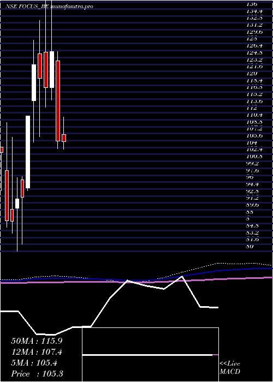
Task: Select the 112 price axis label
Action: (x=251, y=108)
